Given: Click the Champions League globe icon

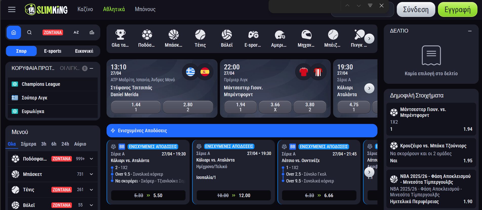Looking at the screenshot, I should tap(15, 84).
